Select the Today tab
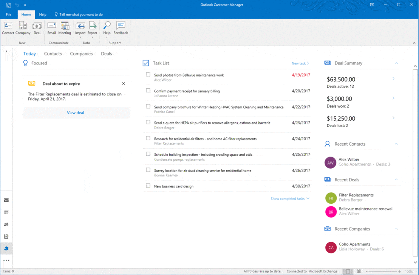The width and height of the screenshot is (419, 275). 29,54
